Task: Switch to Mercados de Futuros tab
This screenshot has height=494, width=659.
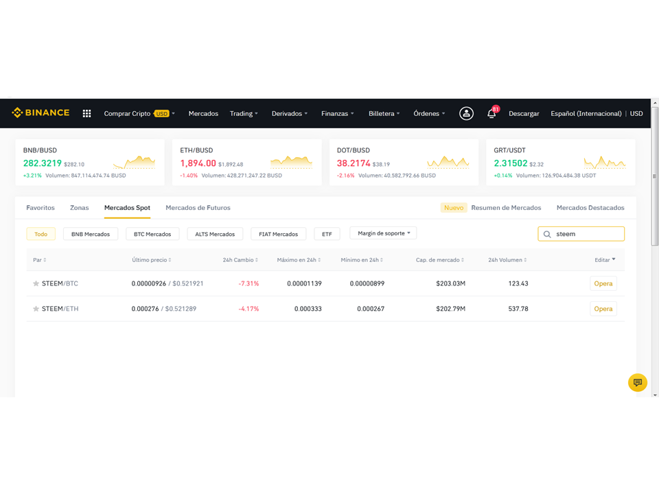Action: click(198, 207)
